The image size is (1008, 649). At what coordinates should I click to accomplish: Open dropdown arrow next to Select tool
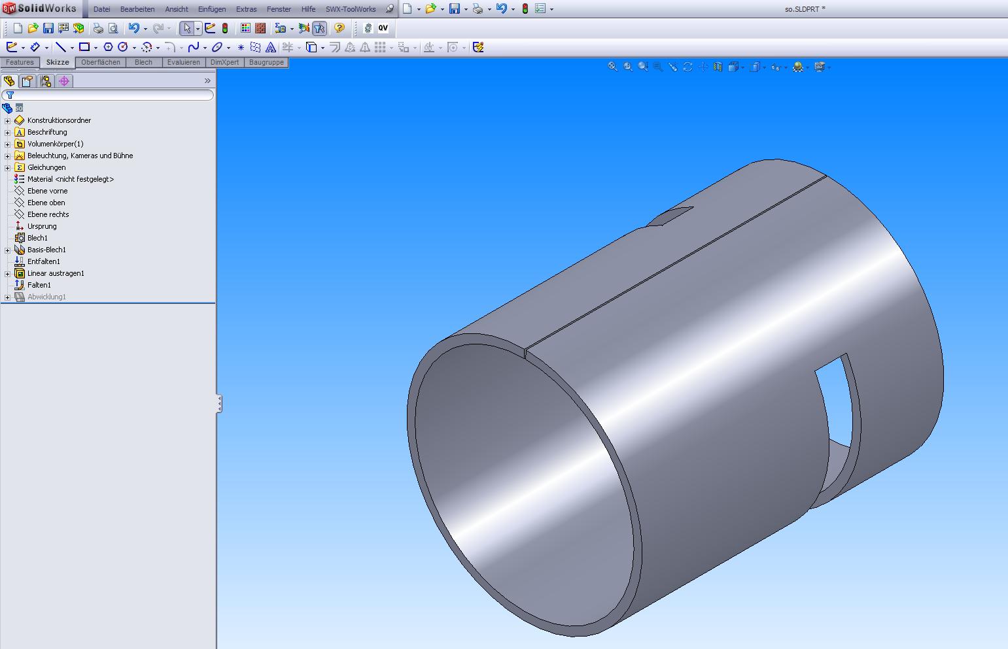(198, 29)
